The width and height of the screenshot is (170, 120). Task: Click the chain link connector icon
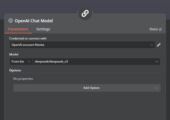coord(85,13)
